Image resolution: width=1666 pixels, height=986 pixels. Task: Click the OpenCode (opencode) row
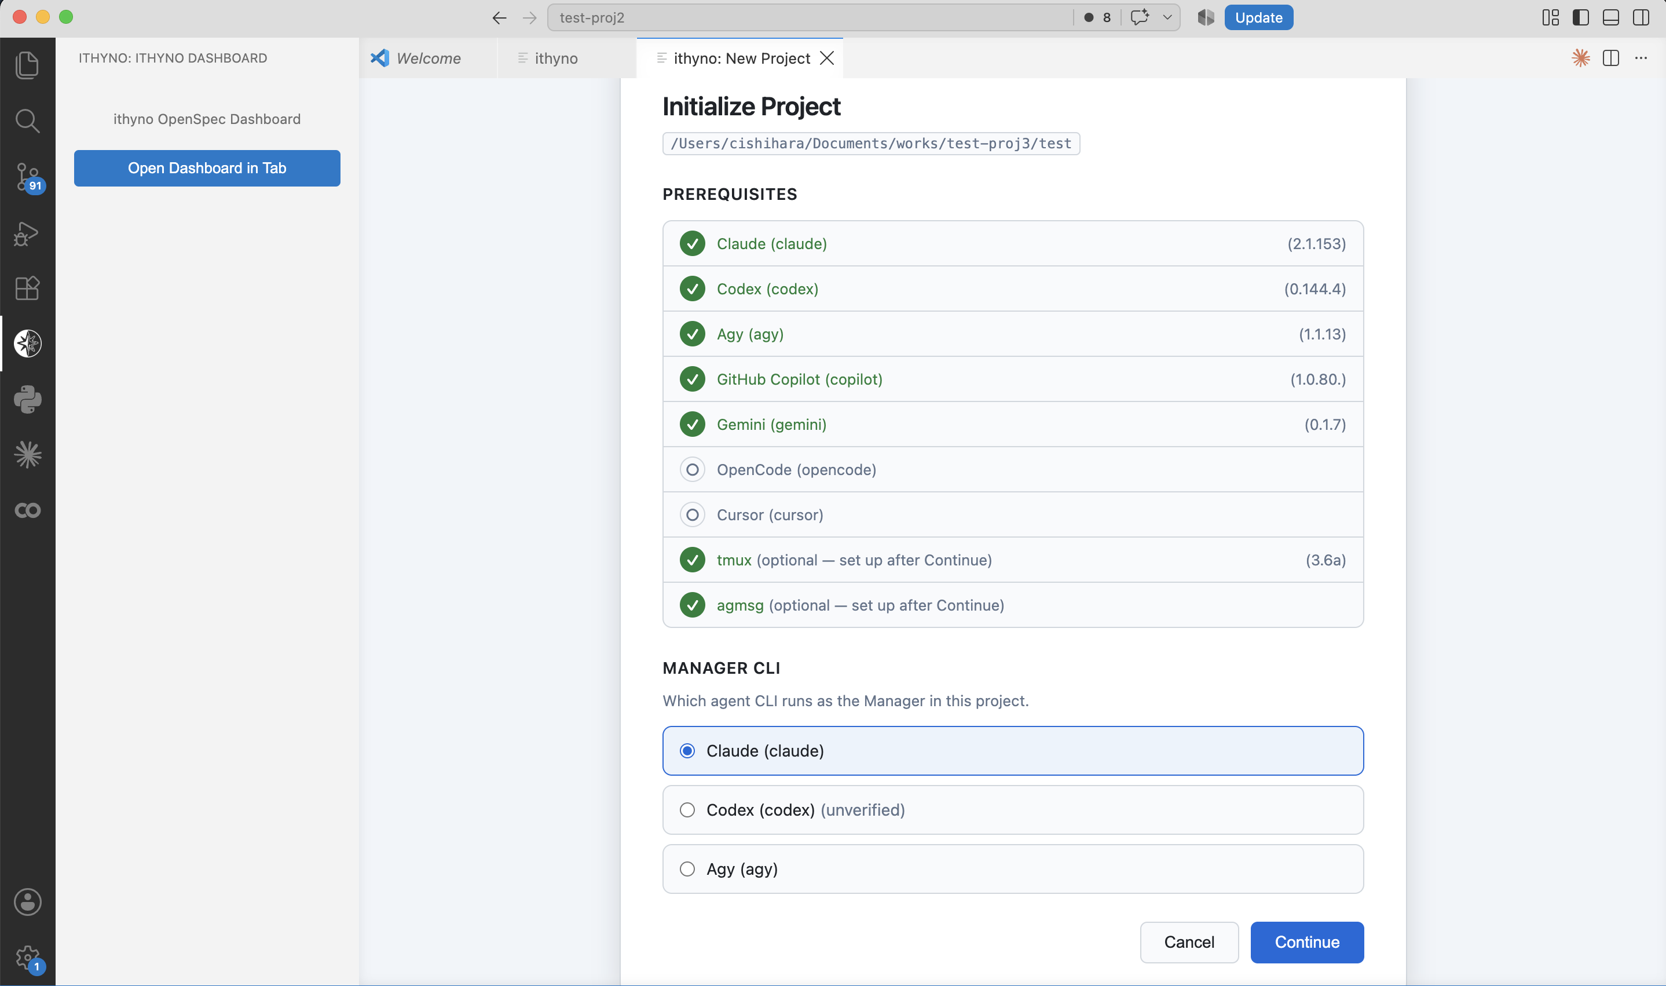coord(1013,470)
